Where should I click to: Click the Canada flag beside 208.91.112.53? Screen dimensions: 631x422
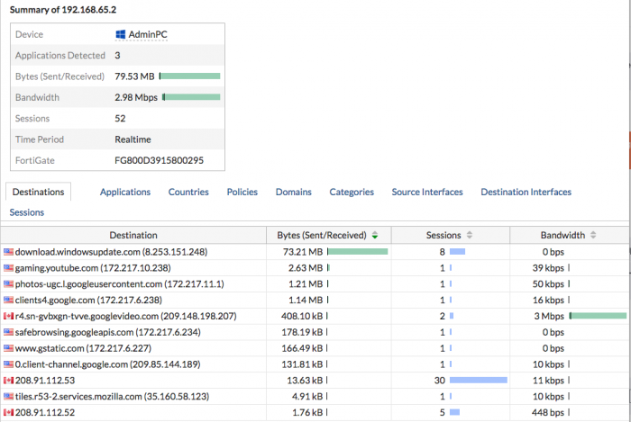click(x=9, y=382)
